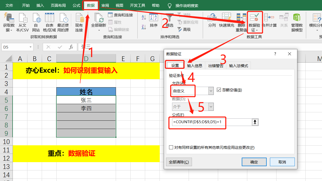Sort ascending with the A-to-Z icon
322x181 pixels.
click(144, 18)
